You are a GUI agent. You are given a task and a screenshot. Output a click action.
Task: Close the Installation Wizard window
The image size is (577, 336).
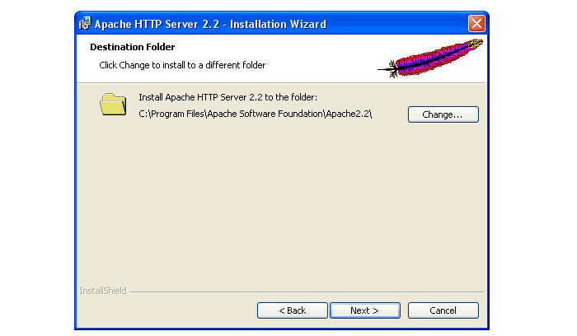click(x=476, y=24)
